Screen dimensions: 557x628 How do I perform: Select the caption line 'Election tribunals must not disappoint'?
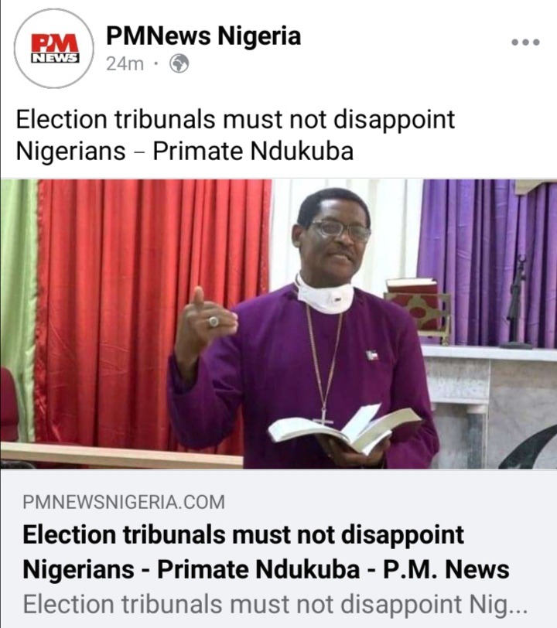235,119
